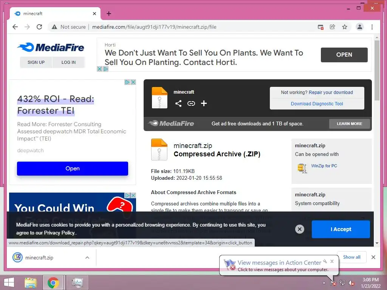The image size is (387, 290).
Task: Click the plus icon to save file
Action: pyautogui.click(x=204, y=103)
